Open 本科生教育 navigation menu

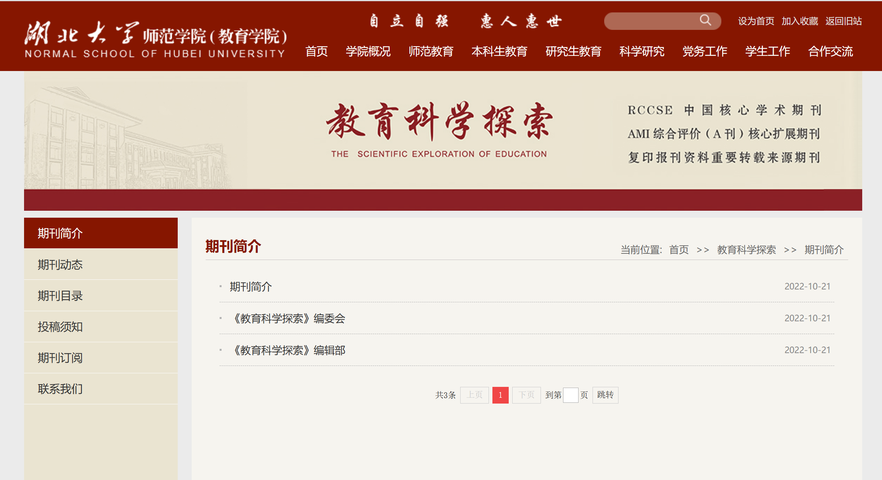(x=499, y=51)
